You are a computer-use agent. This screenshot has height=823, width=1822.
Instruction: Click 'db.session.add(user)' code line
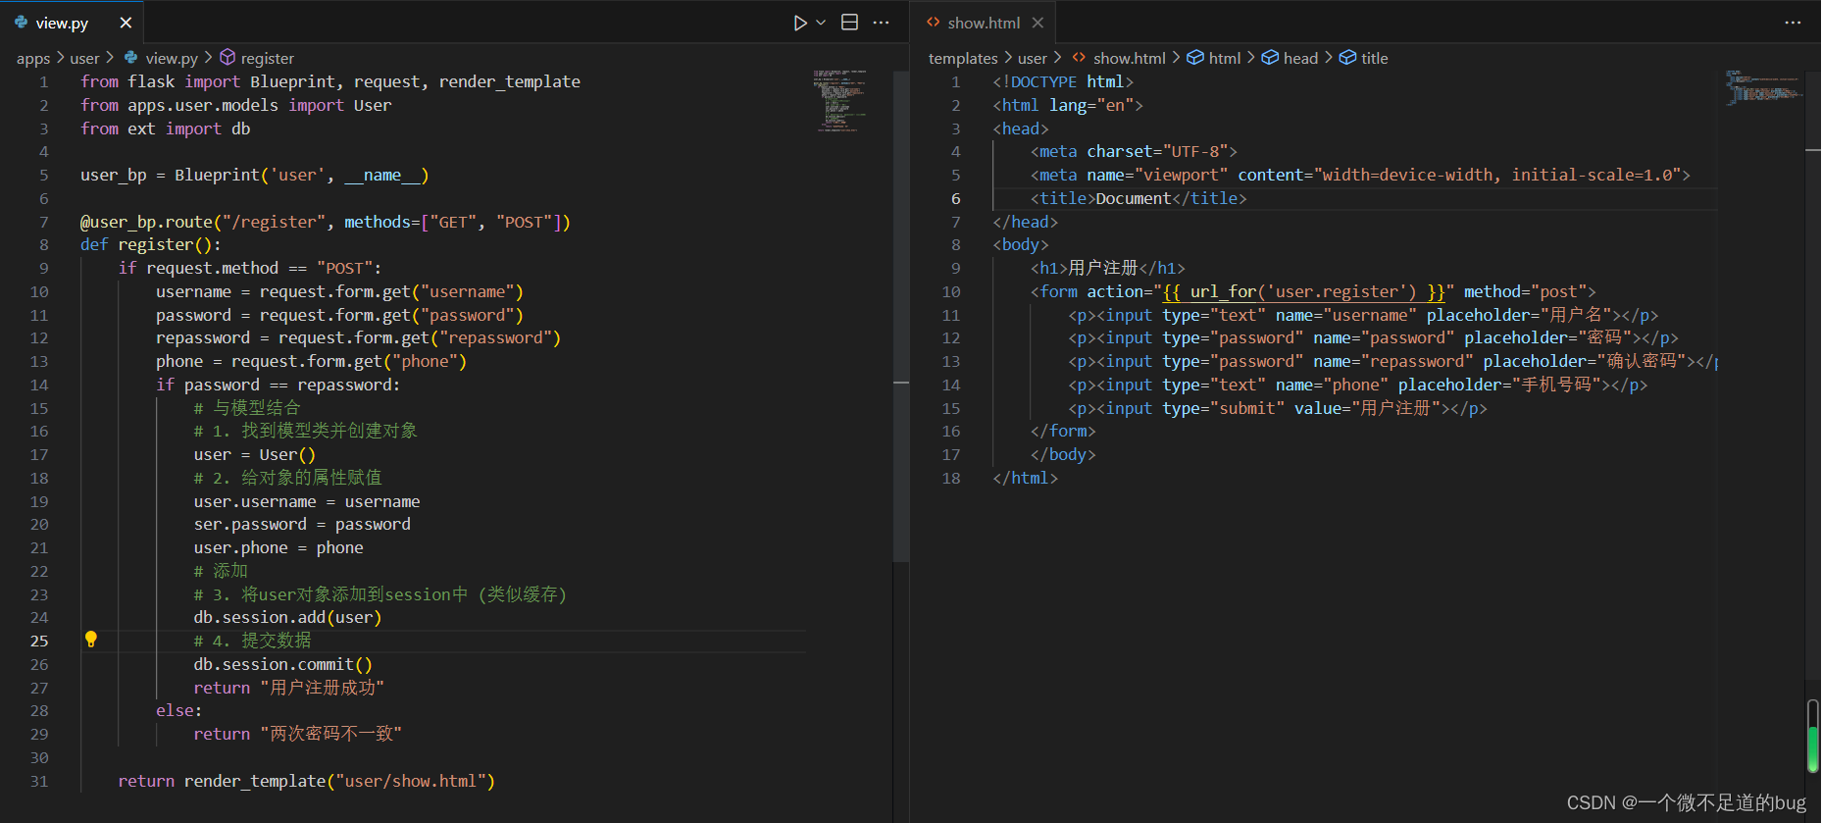pos(287,617)
